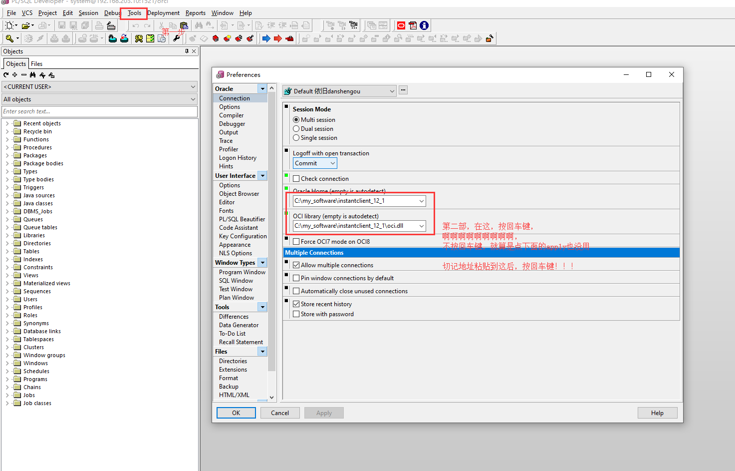Pin the Objects panel with pushpin
Viewport: 735px width, 471px height.
pos(187,51)
